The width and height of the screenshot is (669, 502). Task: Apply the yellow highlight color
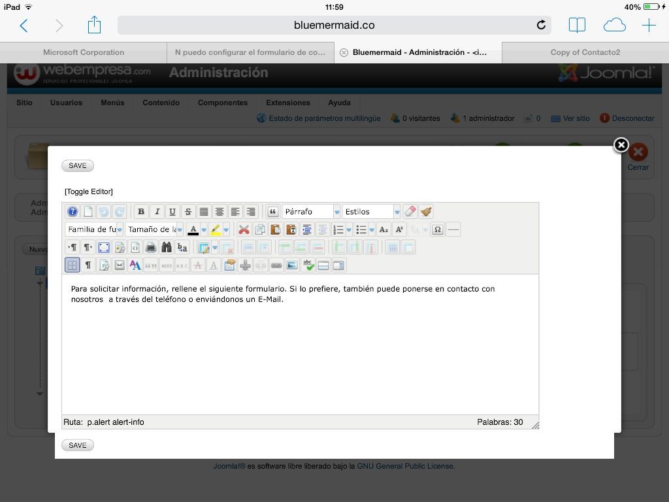216,229
